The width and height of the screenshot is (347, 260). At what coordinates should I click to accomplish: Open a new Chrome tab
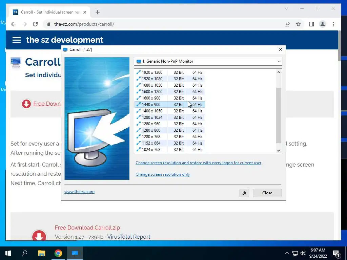tap(98, 12)
